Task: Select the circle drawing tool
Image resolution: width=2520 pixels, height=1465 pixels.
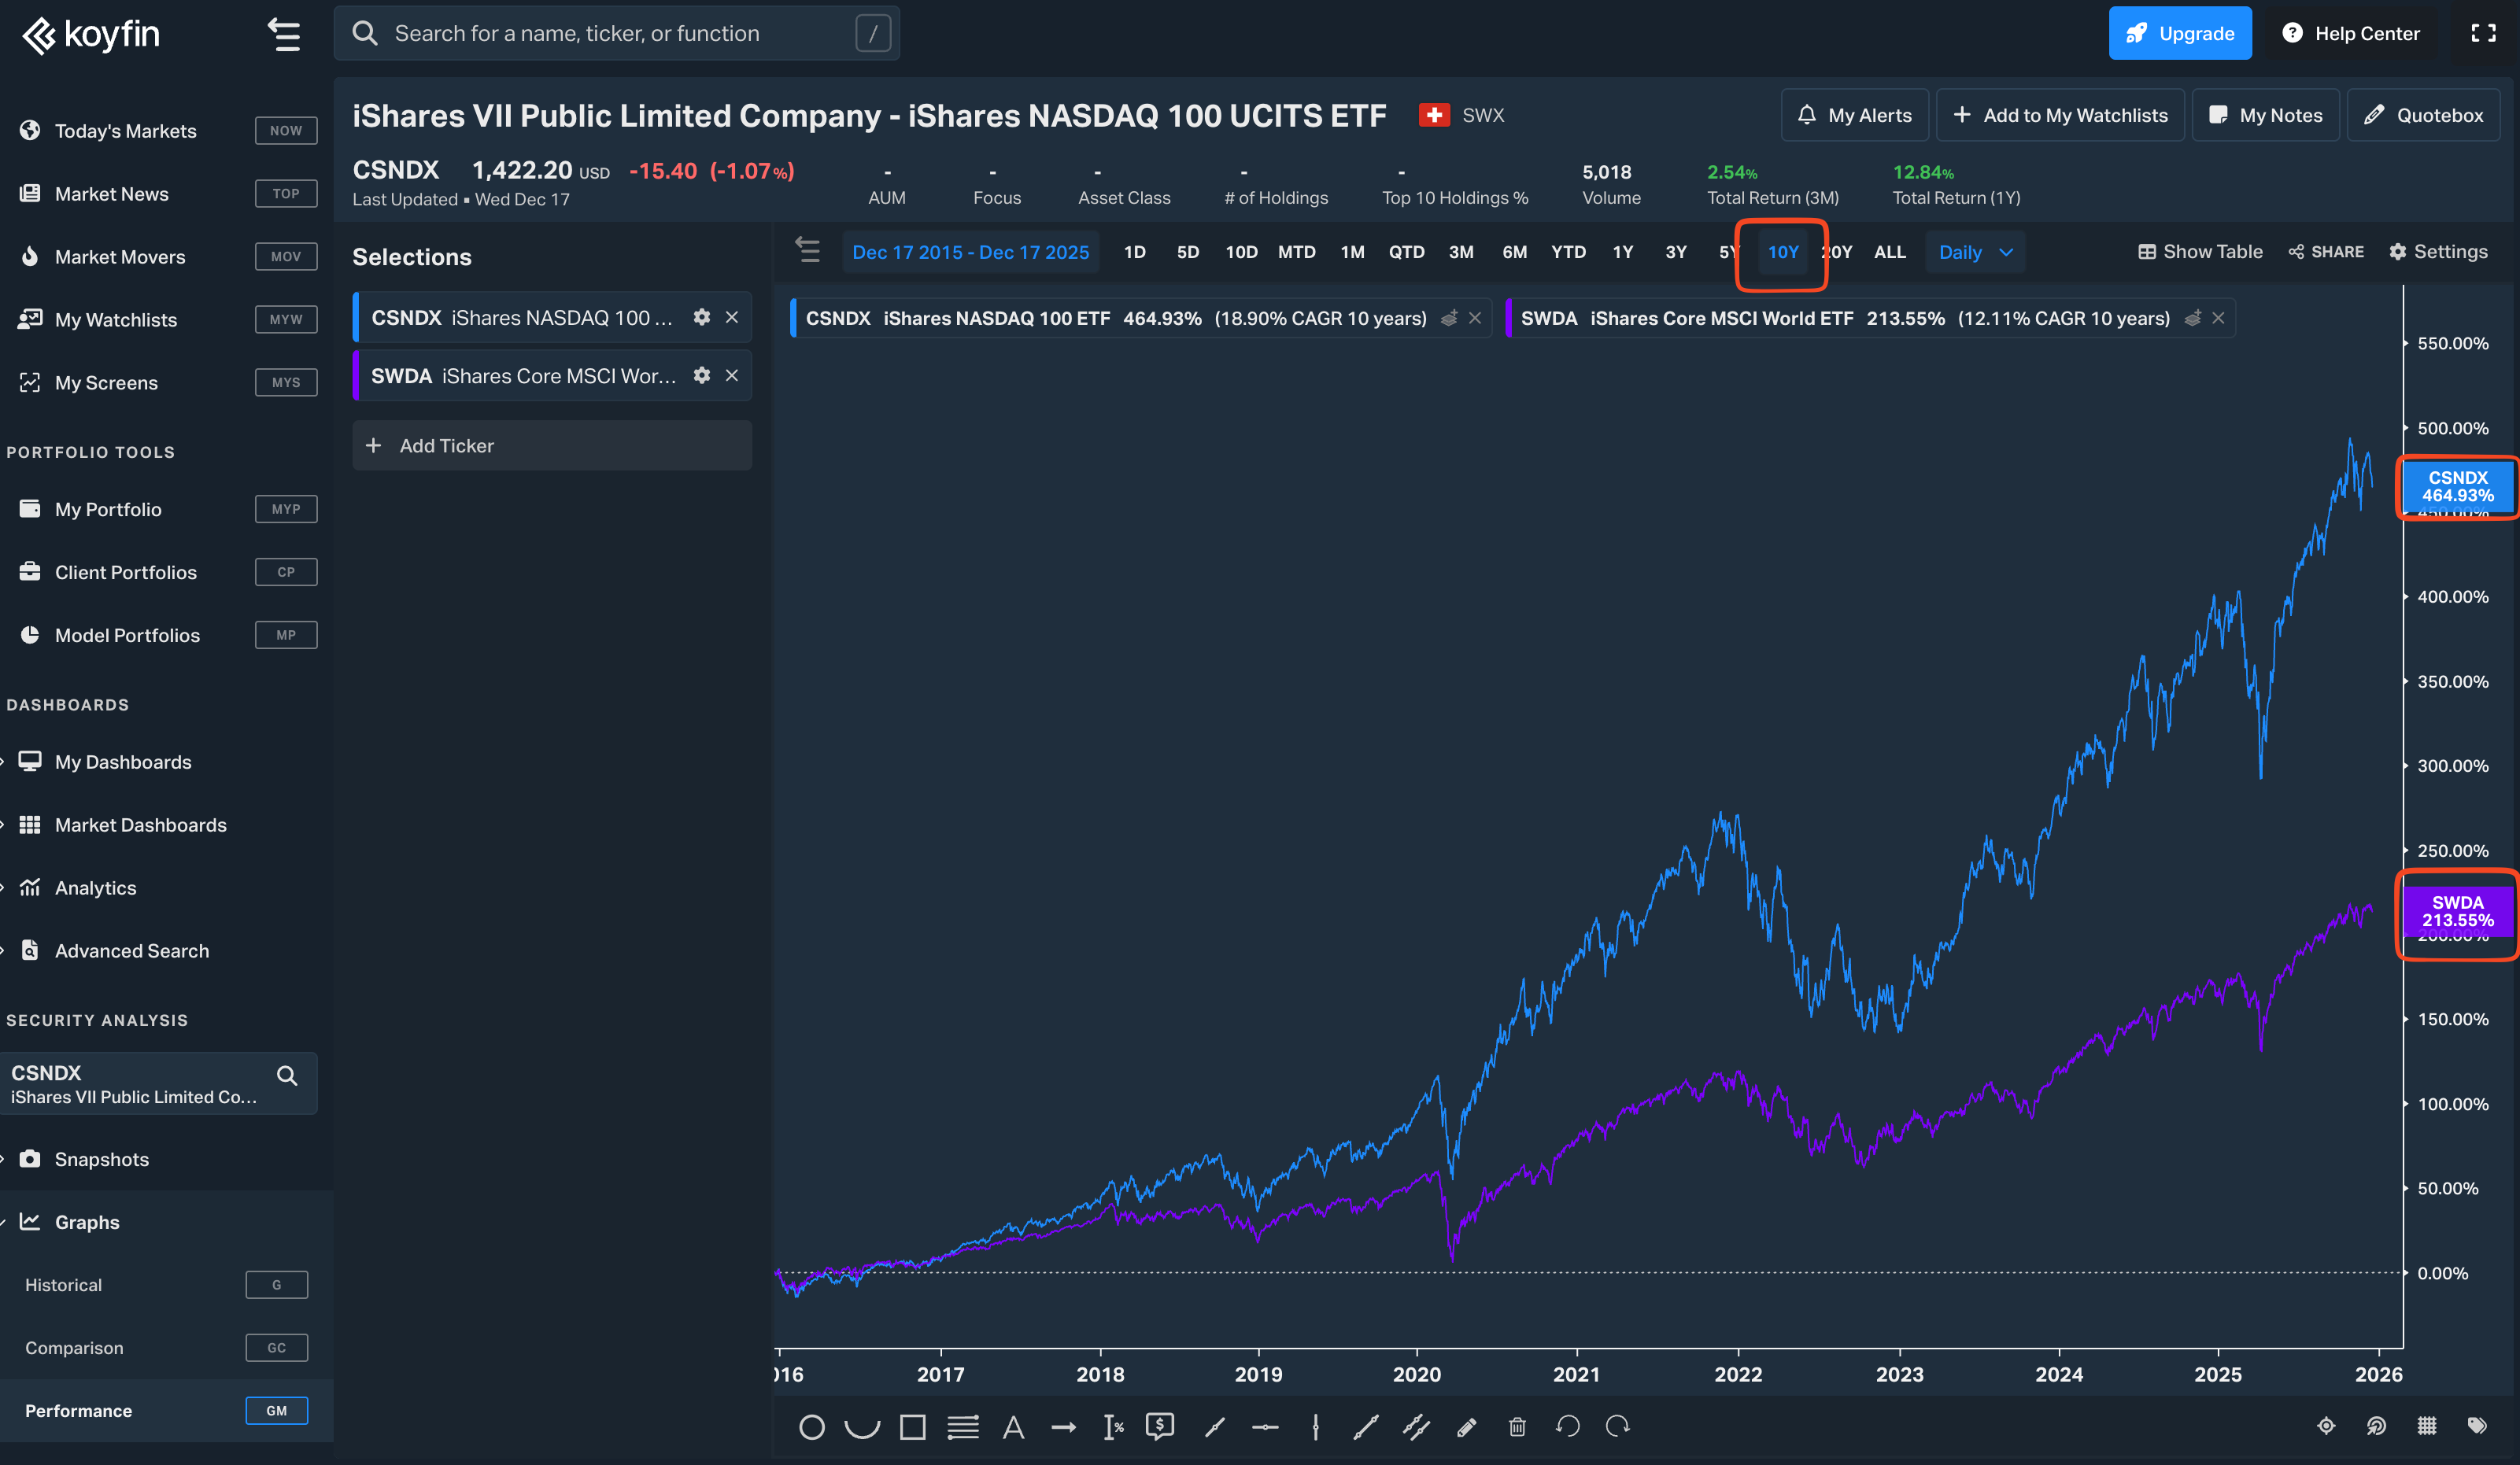Action: pyautogui.click(x=811, y=1427)
